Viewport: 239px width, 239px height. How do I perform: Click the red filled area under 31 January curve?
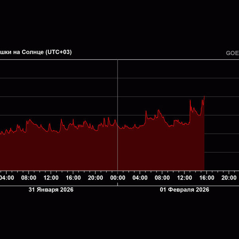coord(60,151)
